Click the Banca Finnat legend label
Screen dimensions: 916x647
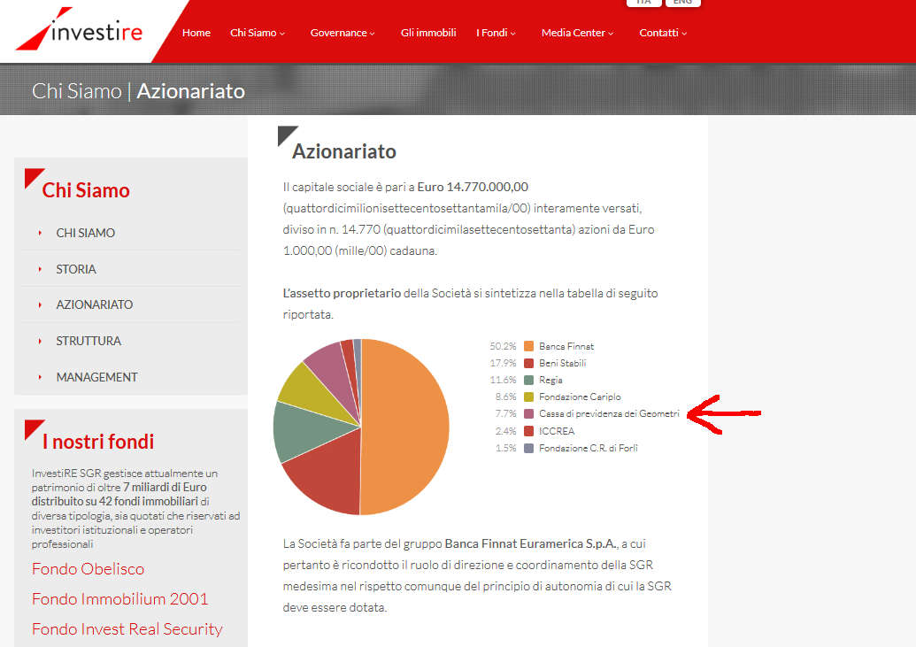click(x=566, y=346)
